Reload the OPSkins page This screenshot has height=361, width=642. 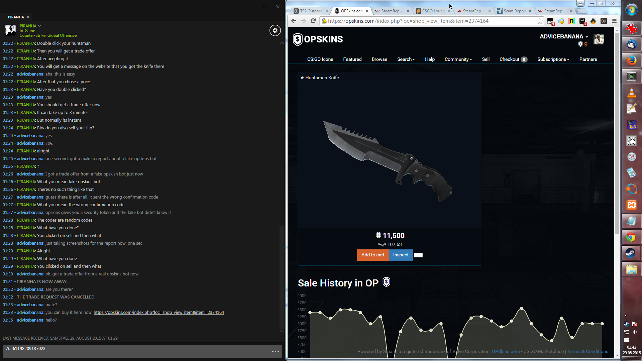313,21
